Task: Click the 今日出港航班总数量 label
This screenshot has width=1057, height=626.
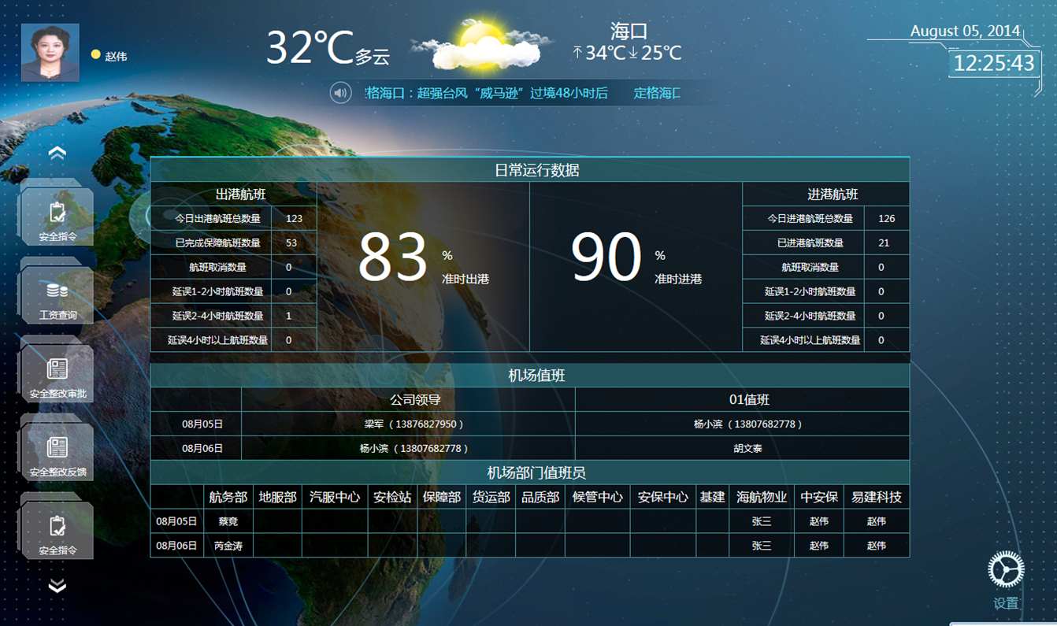Action: [x=217, y=219]
